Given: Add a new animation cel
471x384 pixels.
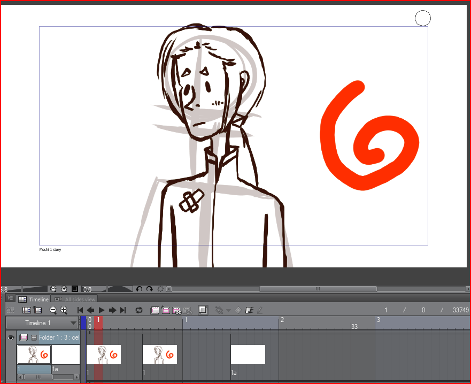Looking at the screenshot, I should click(166, 310).
